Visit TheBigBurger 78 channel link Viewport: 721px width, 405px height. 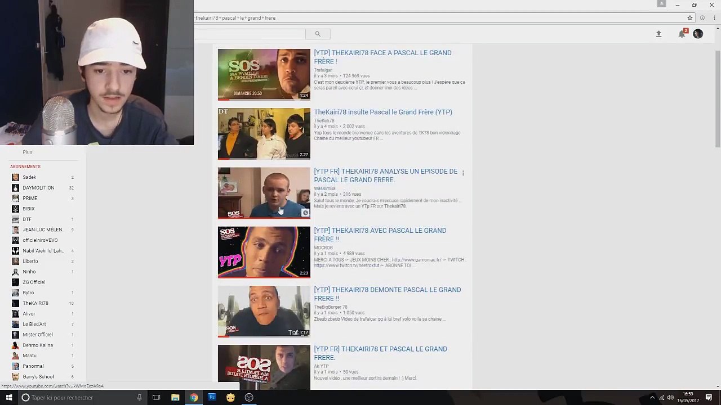(x=331, y=307)
